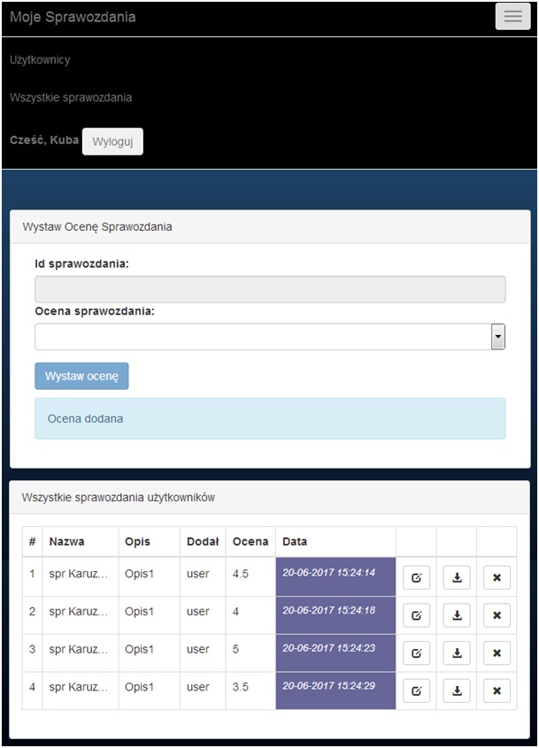Download report 1 file

pos(457,577)
